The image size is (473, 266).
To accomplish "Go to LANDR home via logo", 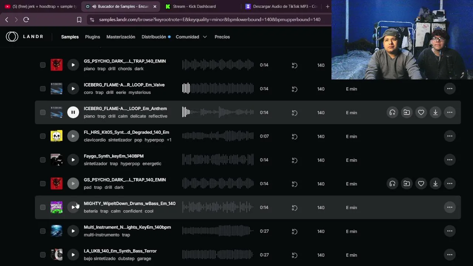I will 24,37.
